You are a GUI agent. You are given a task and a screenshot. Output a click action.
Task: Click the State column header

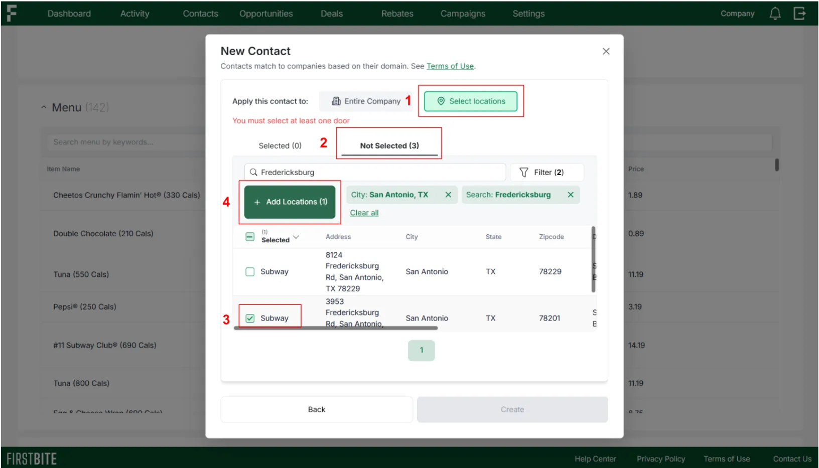click(493, 237)
